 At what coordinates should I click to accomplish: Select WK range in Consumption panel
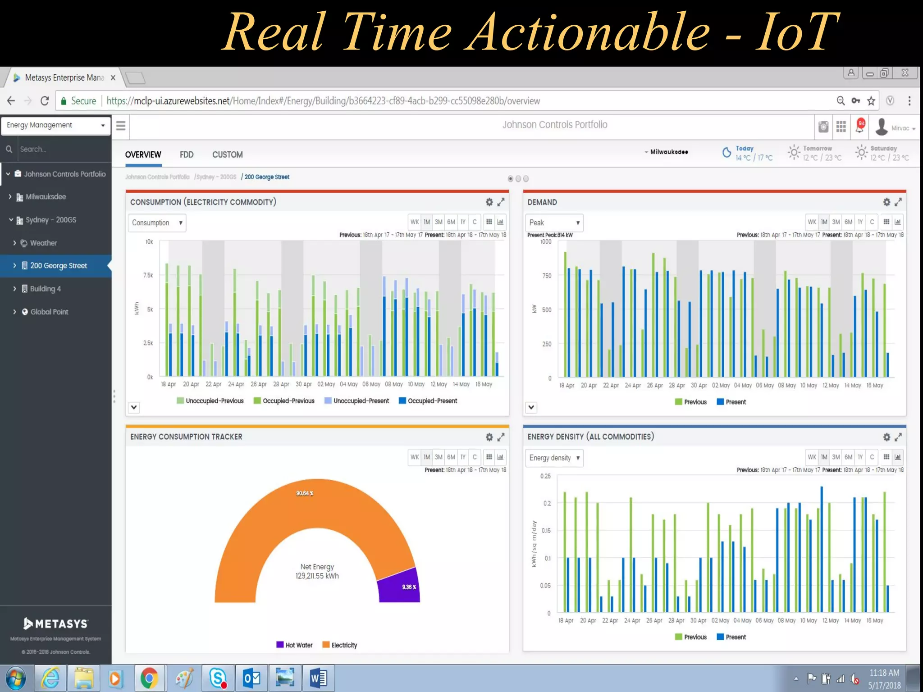[415, 222]
